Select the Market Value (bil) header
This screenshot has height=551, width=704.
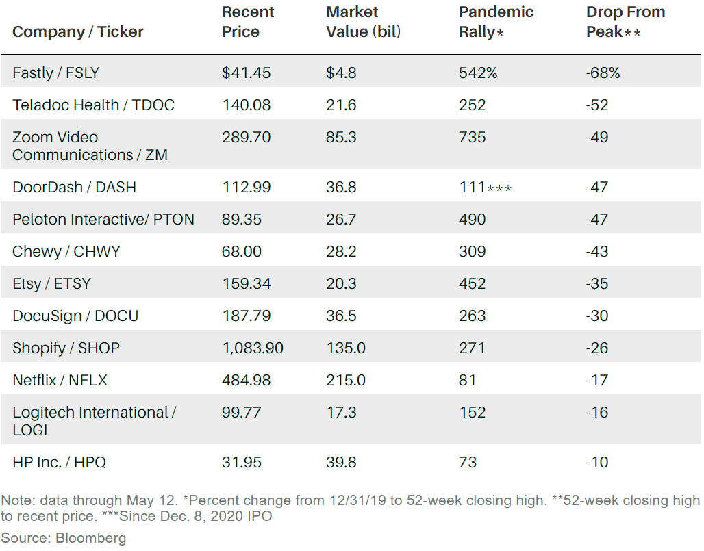point(363,22)
